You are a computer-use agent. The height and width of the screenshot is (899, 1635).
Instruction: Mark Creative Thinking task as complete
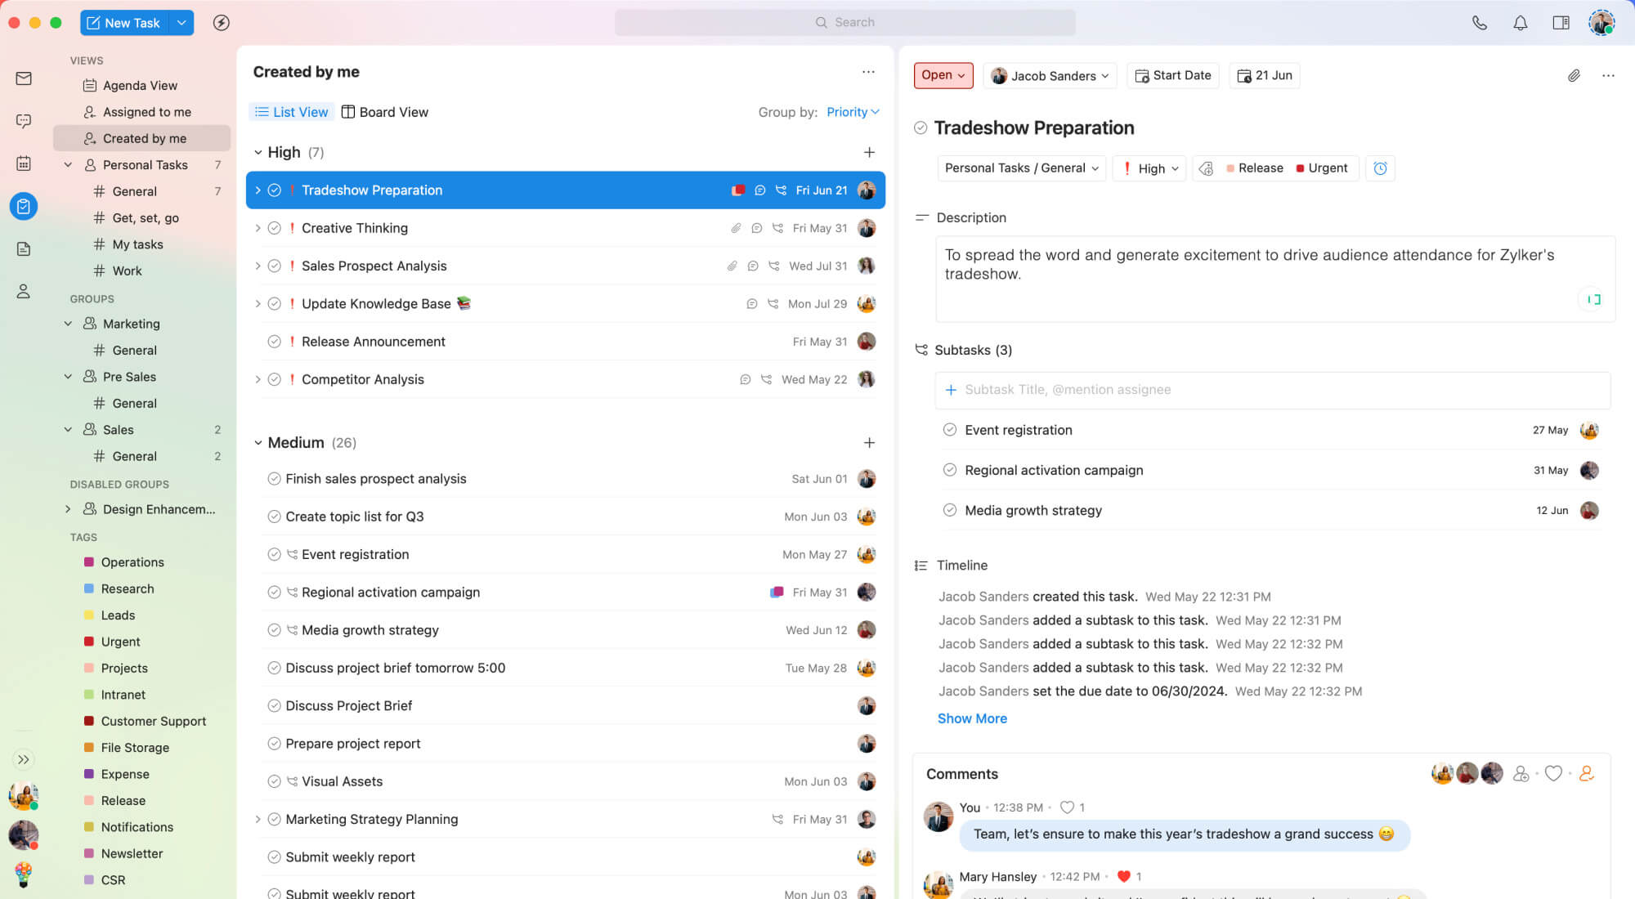(275, 228)
